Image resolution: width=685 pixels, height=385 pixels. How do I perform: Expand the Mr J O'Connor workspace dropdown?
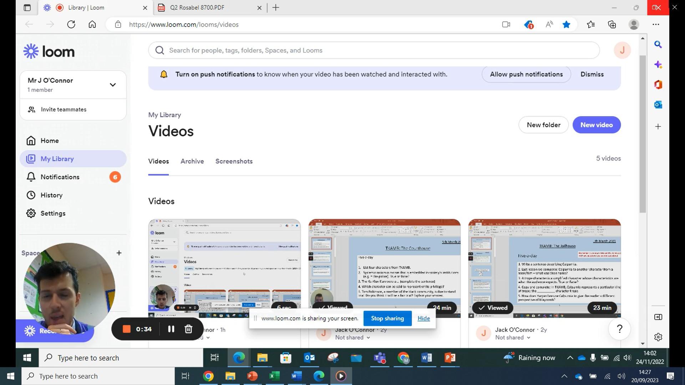113,85
